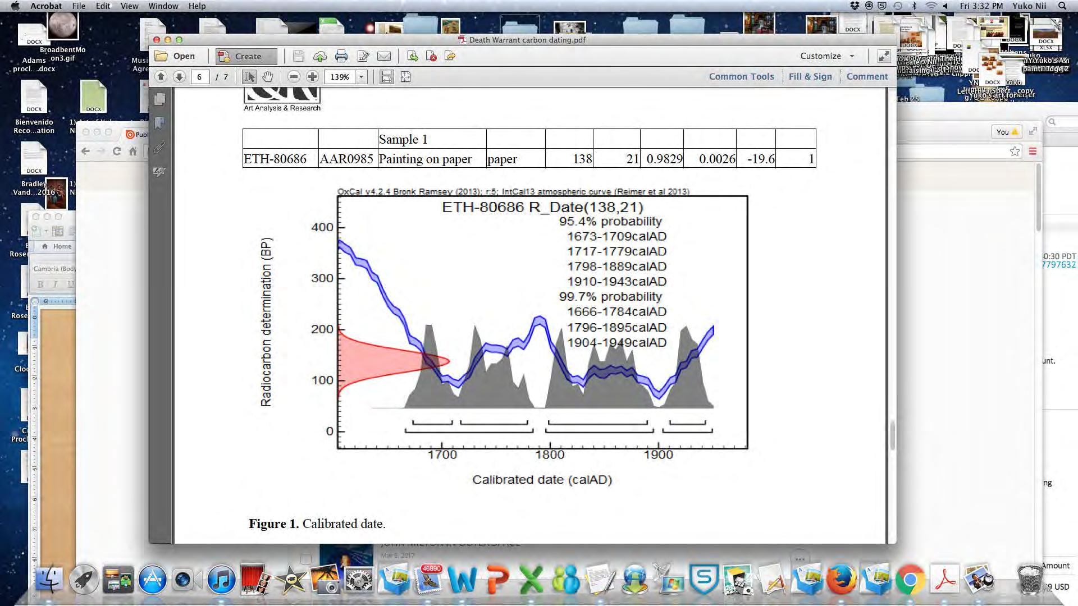
Task: Click the page number input field
Action: click(200, 77)
